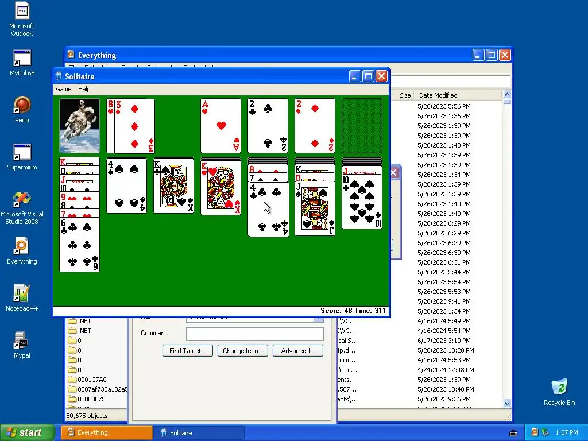Screen dimensions: 588x441
Task: Click the taskbar clock showing 1:57 PM
Action: tap(567, 433)
